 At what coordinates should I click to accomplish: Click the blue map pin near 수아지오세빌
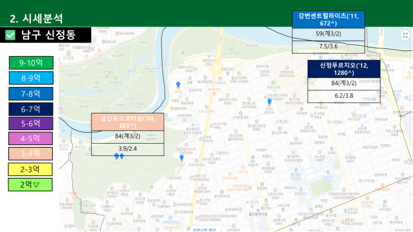click(181, 158)
